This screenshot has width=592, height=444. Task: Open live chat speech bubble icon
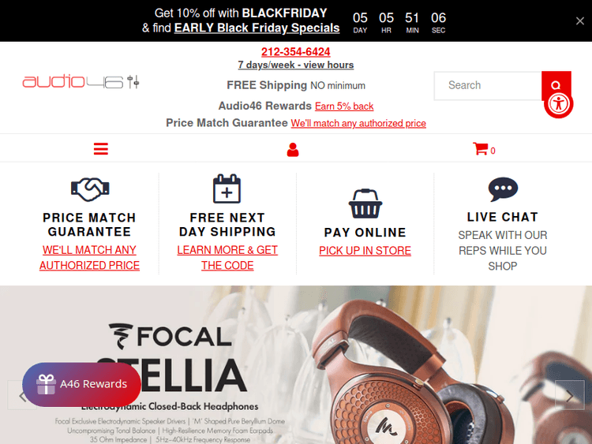coord(503,189)
